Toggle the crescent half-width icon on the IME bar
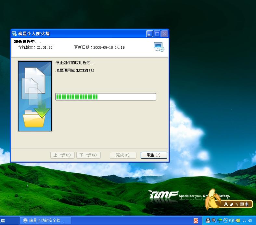The width and height of the screenshot is (256, 225). click(x=231, y=204)
